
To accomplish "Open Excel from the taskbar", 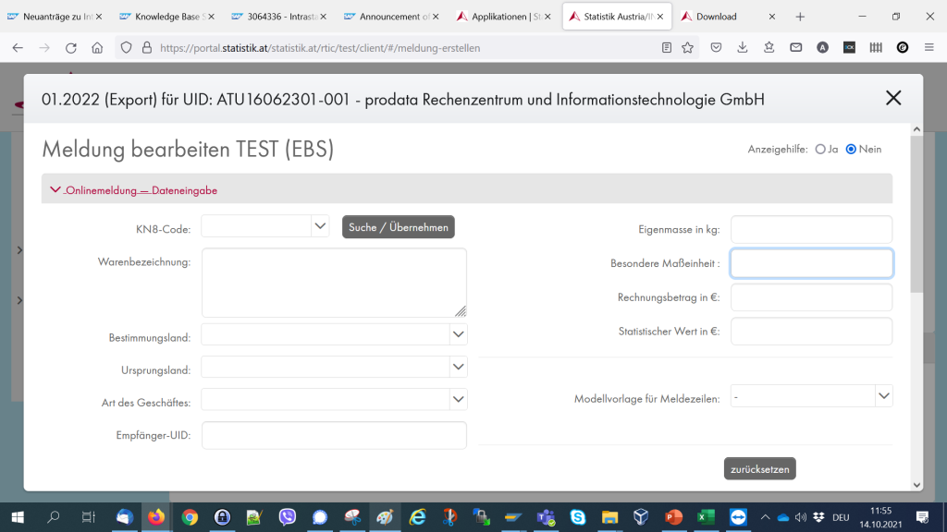I will click(706, 517).
